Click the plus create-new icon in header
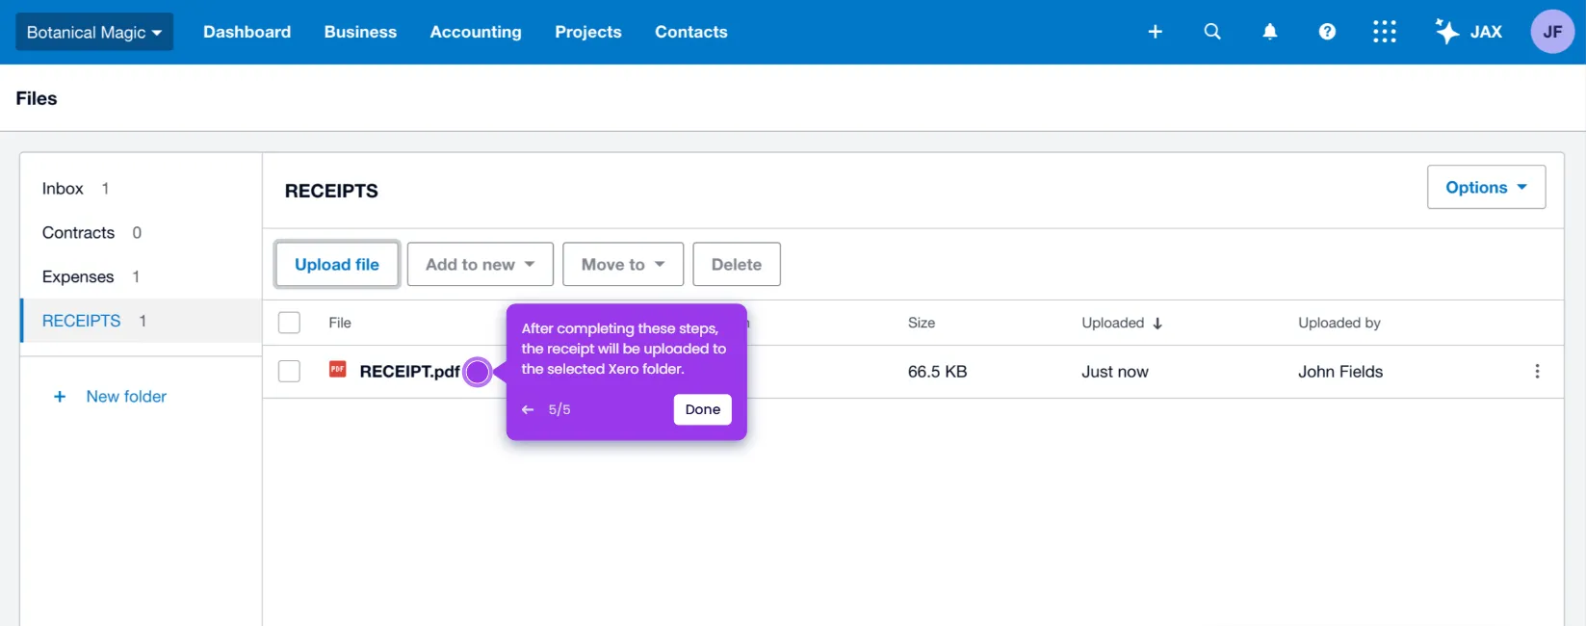 (1156, 32)
